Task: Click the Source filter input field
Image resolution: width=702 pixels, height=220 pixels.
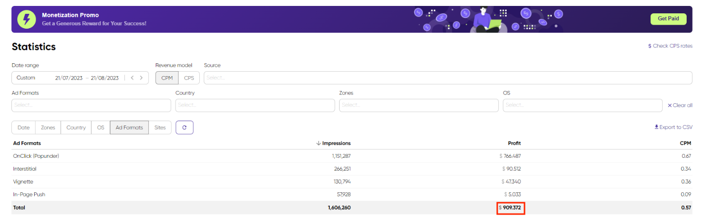Action: (x=448, y=78)
